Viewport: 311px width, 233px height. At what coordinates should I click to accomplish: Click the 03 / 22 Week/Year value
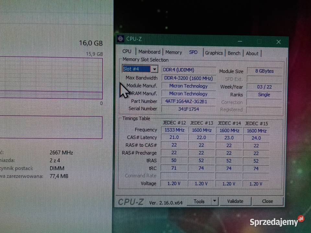tap(264, 87)
